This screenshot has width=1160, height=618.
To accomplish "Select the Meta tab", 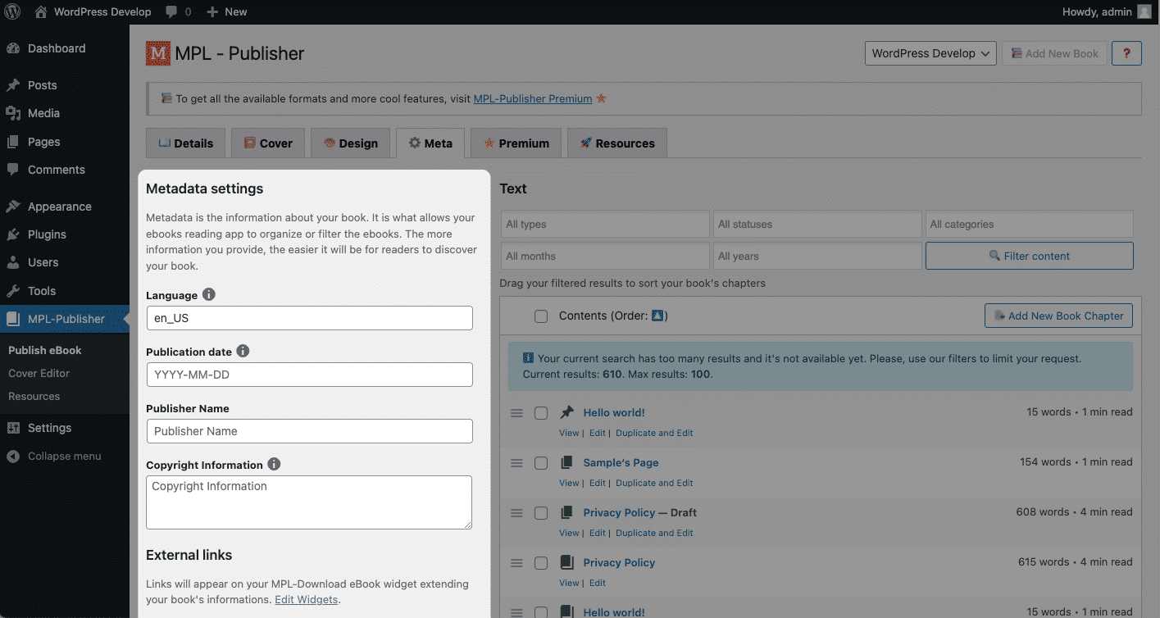I will 430,143.
